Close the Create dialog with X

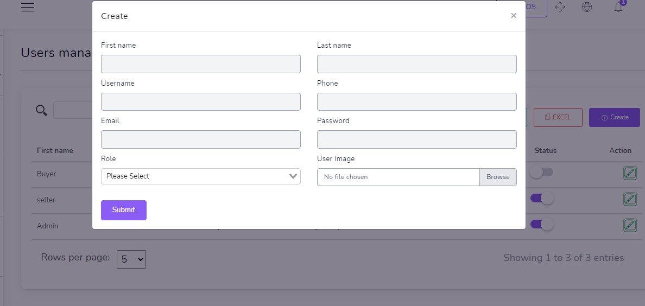(514, 16)
